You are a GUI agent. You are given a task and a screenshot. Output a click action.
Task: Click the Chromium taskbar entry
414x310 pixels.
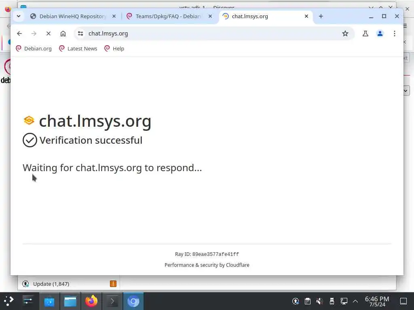[133, 301]
